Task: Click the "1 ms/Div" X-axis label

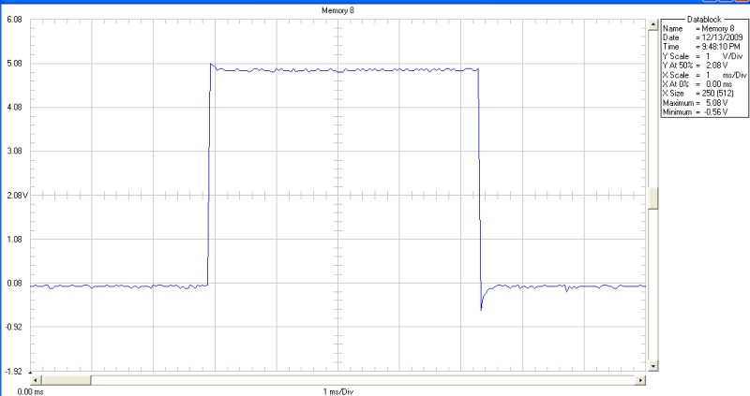Action: click(337, 390)
